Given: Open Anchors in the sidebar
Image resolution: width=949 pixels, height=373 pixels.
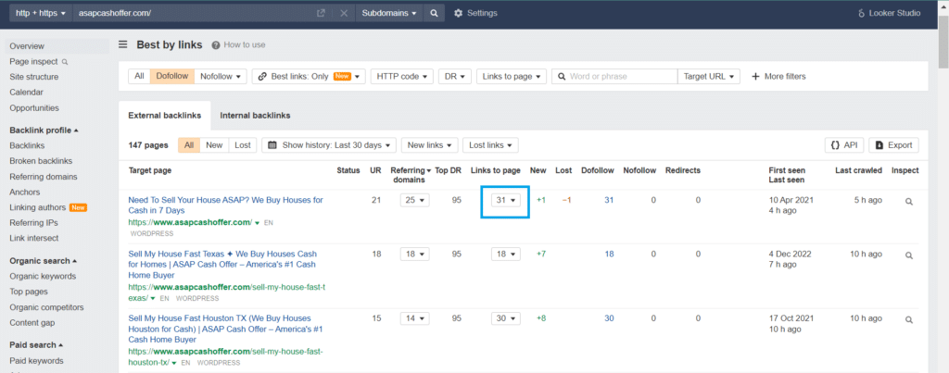Looking at the screenshot, I should (25, 193).
